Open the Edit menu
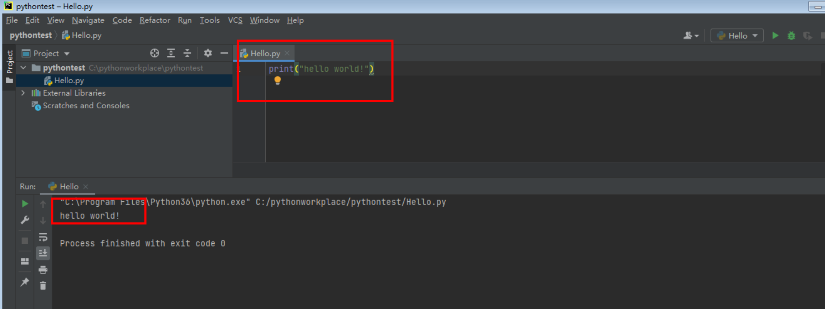825x309 pixels. coord(32,20)
